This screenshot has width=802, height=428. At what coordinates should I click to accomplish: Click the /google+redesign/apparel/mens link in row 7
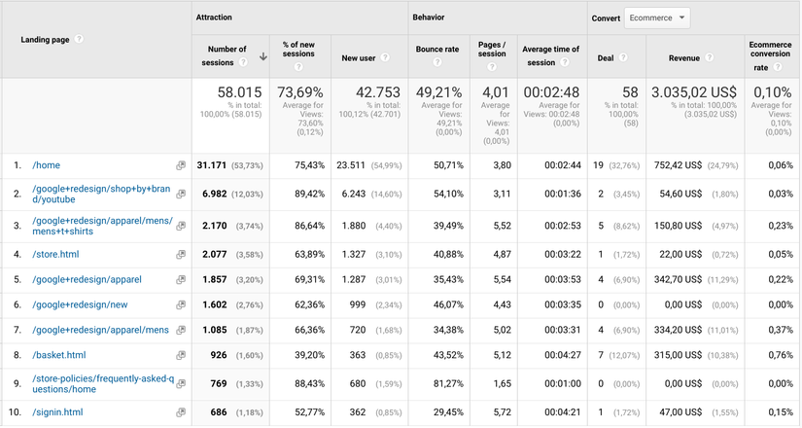100,330
